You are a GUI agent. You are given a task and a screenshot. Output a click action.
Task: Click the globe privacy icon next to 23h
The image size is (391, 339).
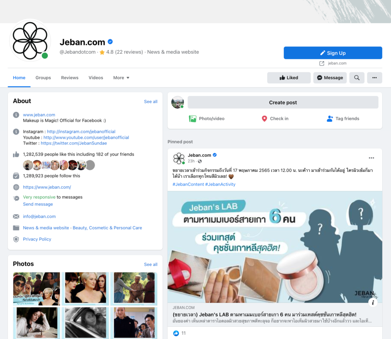coord(200,161)
